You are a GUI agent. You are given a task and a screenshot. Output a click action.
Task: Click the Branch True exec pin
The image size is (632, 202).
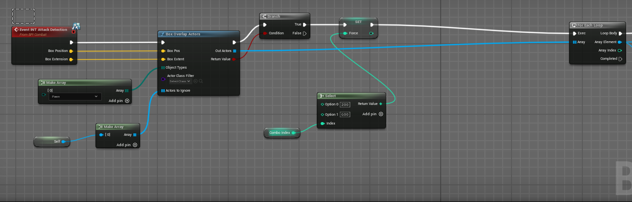(305, 25)
